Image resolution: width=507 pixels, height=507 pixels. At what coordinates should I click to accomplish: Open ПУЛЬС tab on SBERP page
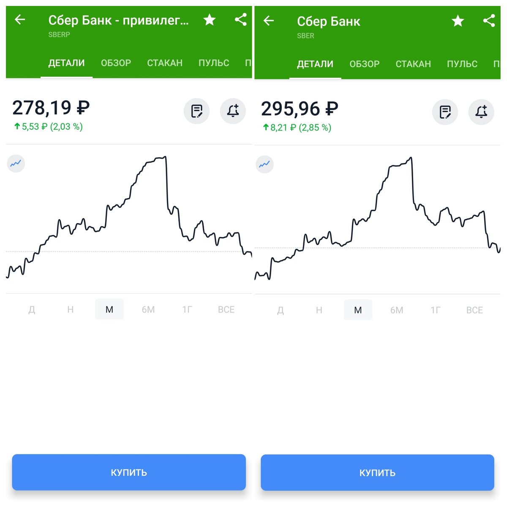214,63
